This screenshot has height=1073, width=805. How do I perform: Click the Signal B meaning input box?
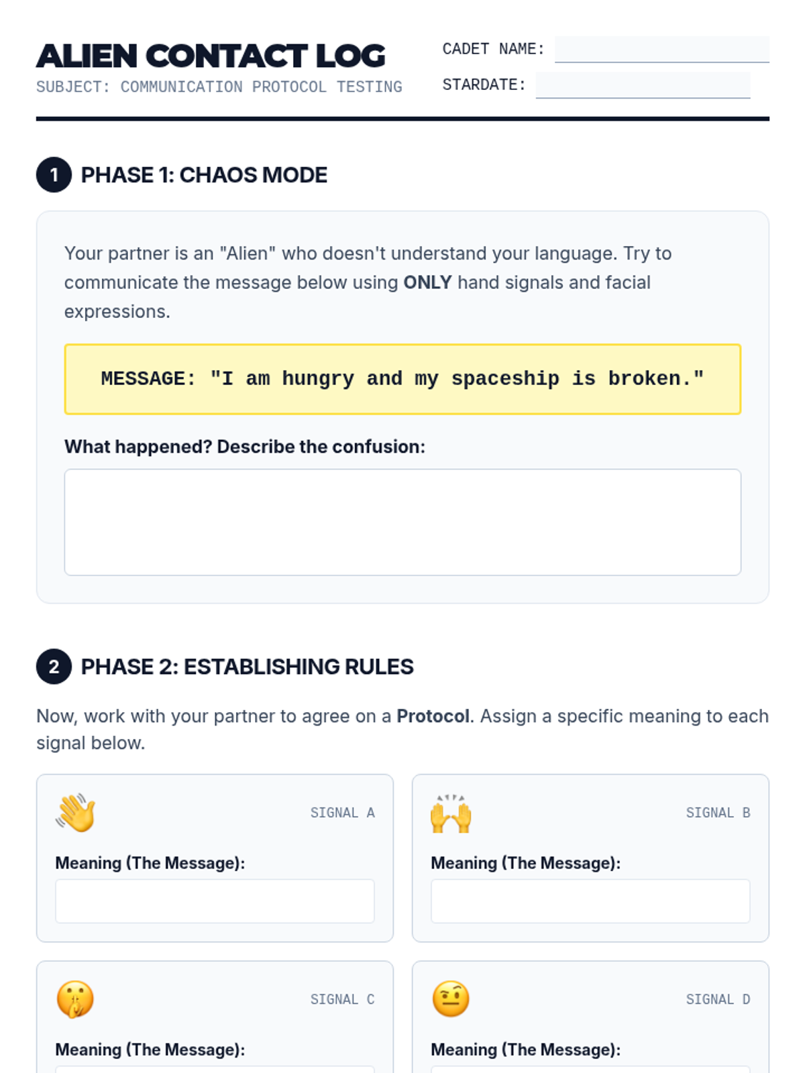coord(590,901)
